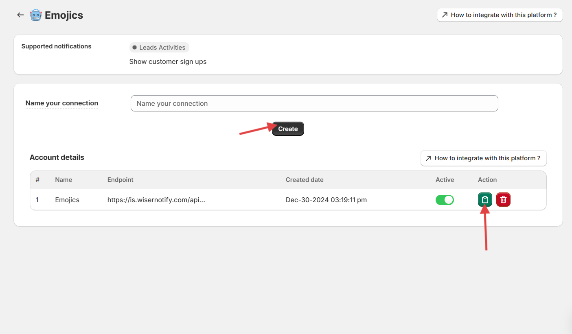Screen dimensions: 572x334
Task: Click the 'Name your connection' dotted label
Action: (x=62, y=103)
